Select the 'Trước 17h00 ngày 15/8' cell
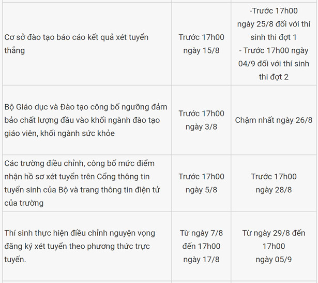This screenshot has width=318, height=283. 201,44
